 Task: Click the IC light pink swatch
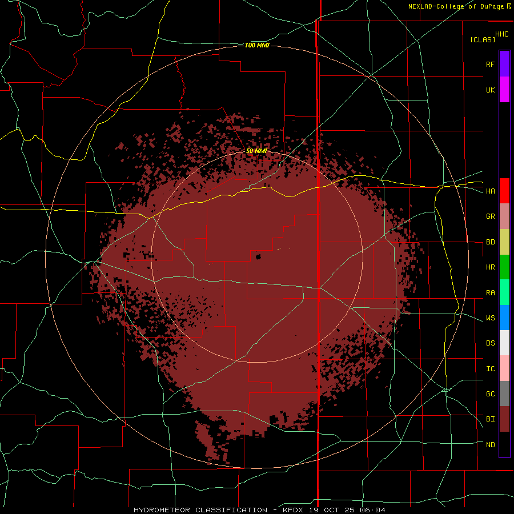pos(504,368)
